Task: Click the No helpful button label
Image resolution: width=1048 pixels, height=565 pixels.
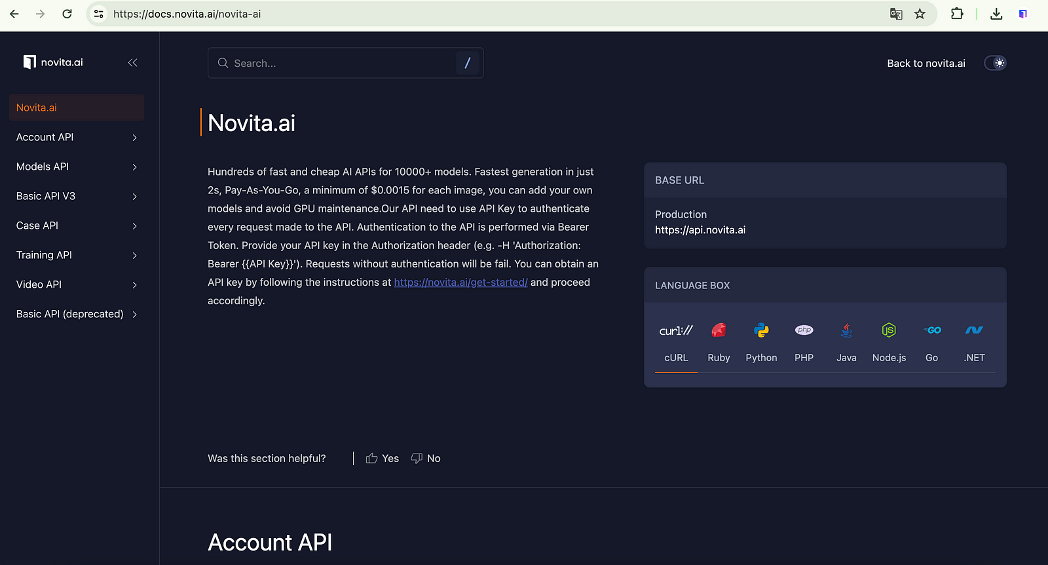Action: (x=434, y=458)
